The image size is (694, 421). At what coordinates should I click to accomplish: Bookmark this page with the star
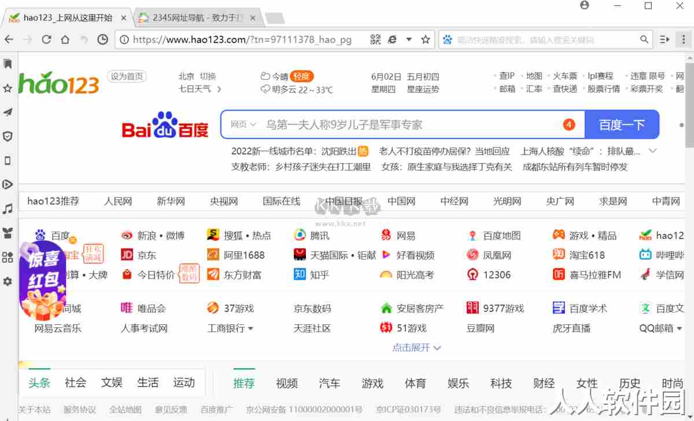[426, 39]
